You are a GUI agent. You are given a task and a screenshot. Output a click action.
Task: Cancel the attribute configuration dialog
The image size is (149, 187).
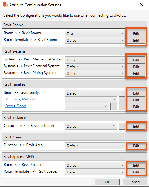click(135, 182)
